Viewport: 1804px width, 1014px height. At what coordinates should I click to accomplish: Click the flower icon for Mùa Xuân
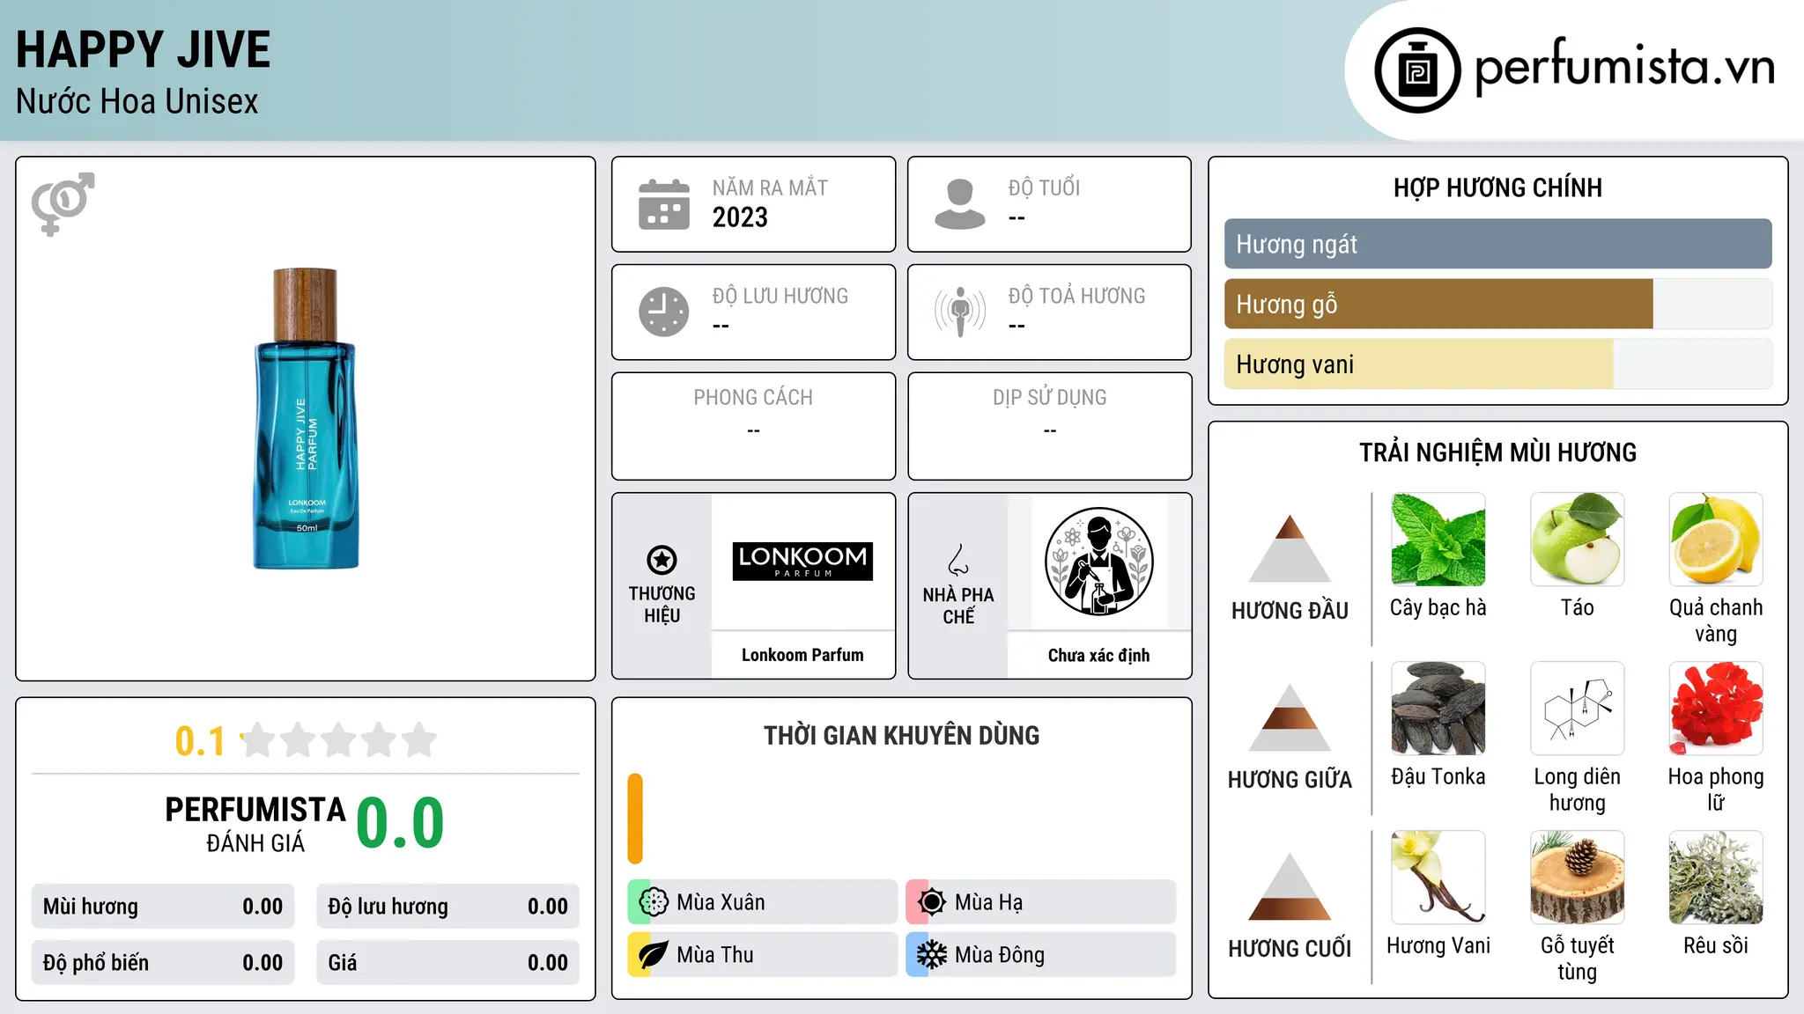click(654, 902)
